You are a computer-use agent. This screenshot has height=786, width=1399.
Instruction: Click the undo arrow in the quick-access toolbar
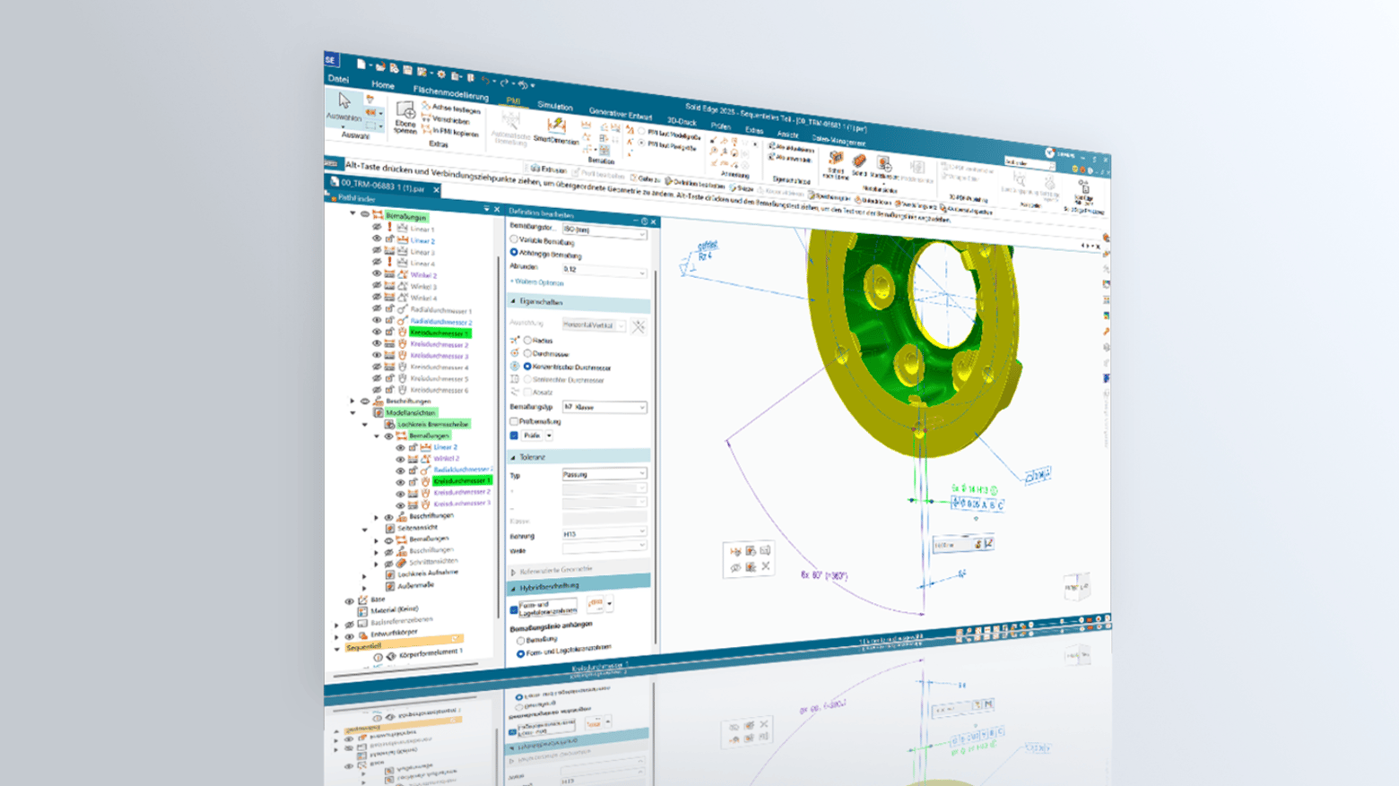[485, 80]
